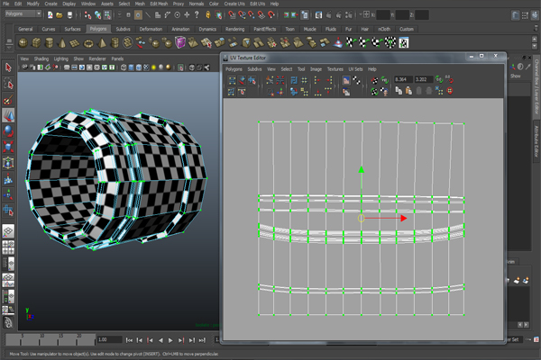
Task: Toggle textured display in viewport toolbar
Action: (x=146, y=67)
